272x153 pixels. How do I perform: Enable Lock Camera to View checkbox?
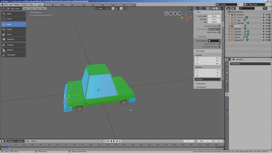[219, 47]
